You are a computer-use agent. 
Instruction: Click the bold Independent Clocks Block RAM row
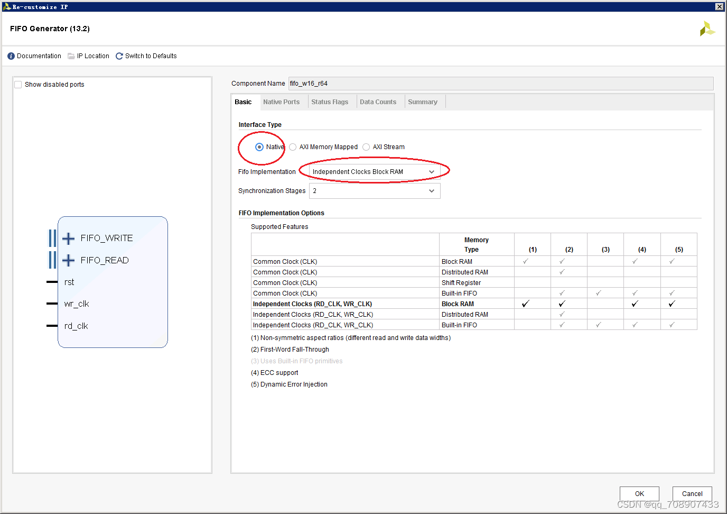pos(474,304)
